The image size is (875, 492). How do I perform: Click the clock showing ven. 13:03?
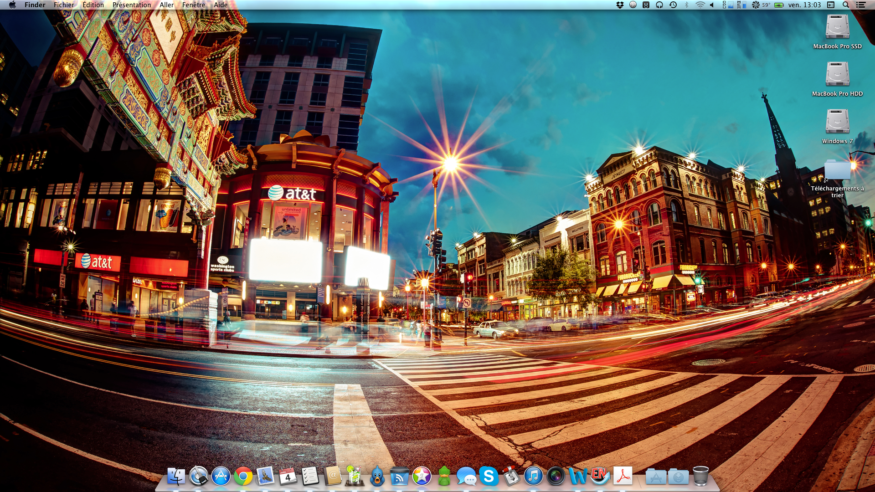(x=804, y=5)
